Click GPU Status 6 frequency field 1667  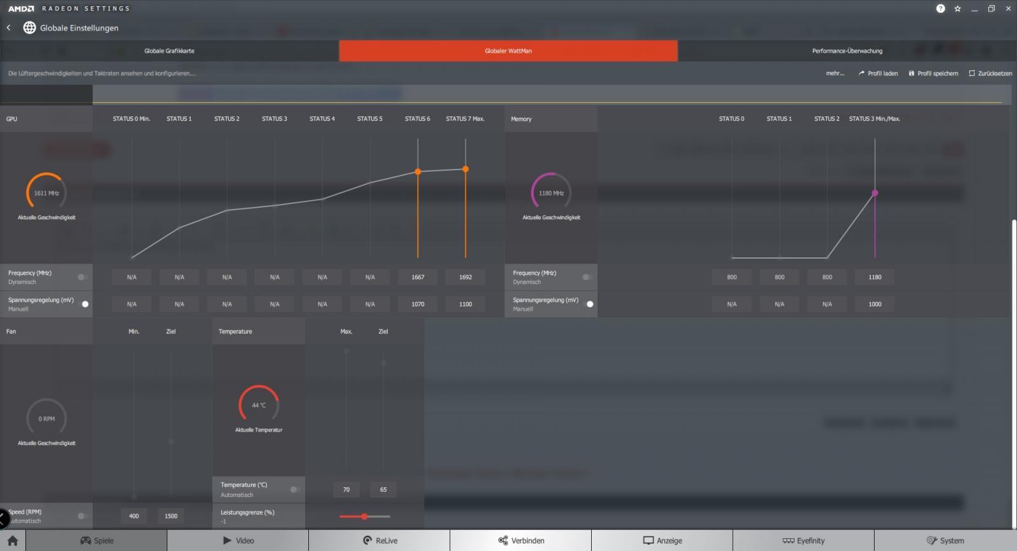pos(418,277)
